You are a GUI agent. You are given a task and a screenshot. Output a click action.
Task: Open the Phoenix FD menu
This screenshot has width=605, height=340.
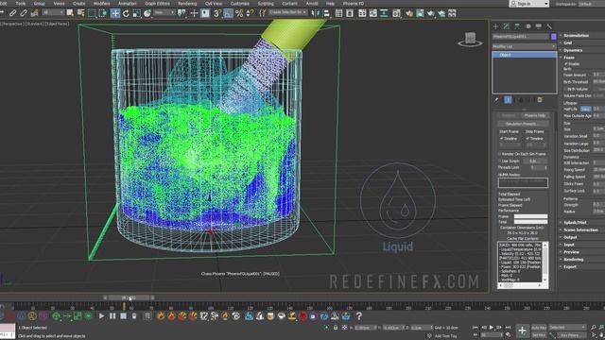[353, 4]
